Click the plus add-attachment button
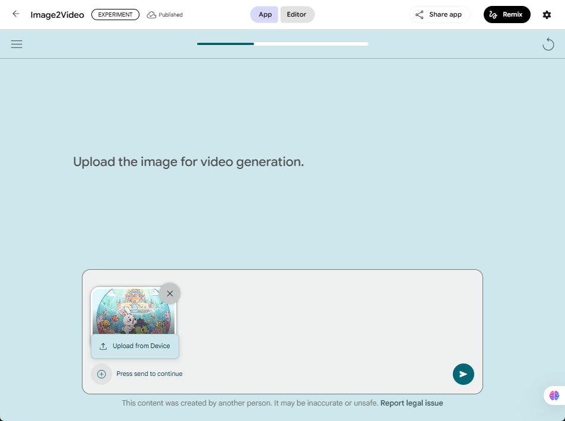This screenshot has width=565, height=421. point(101,374)
